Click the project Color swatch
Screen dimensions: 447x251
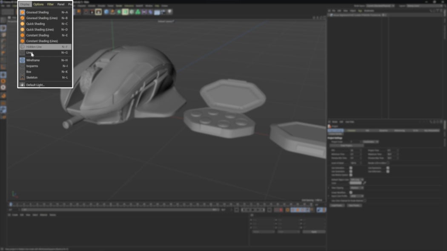click(x=355, y=183)
